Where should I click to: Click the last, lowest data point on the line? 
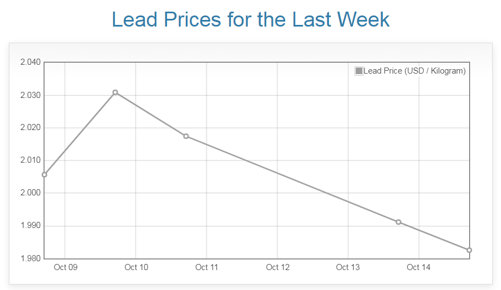coord(469,250)
